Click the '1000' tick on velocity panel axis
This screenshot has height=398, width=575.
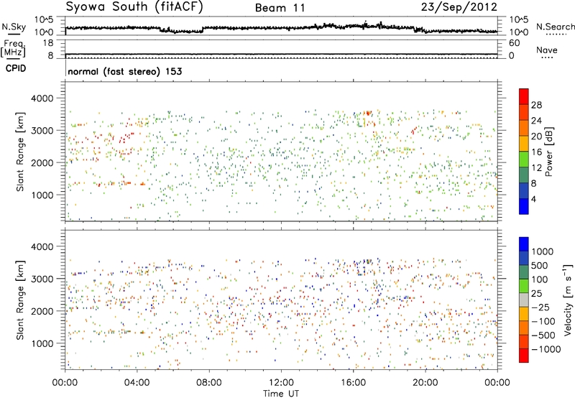click(42, 343)
